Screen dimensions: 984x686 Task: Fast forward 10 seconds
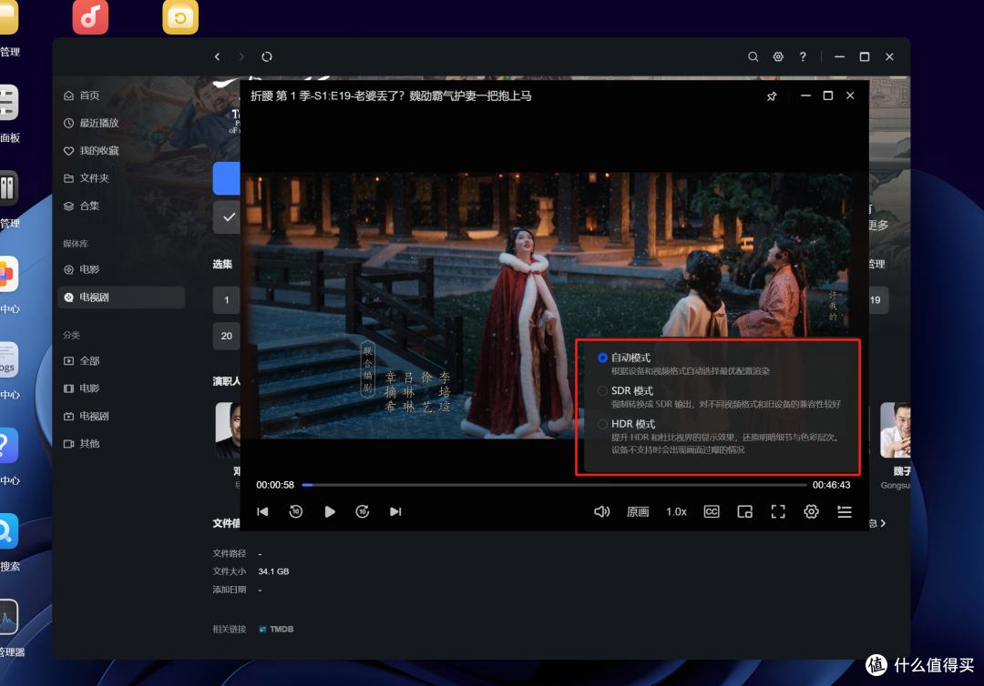(363, 512)
